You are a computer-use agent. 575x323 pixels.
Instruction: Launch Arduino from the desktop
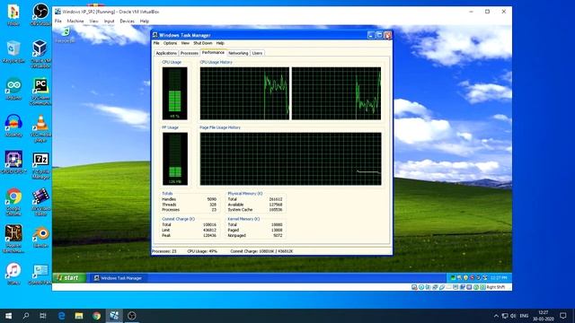[13, 89]
